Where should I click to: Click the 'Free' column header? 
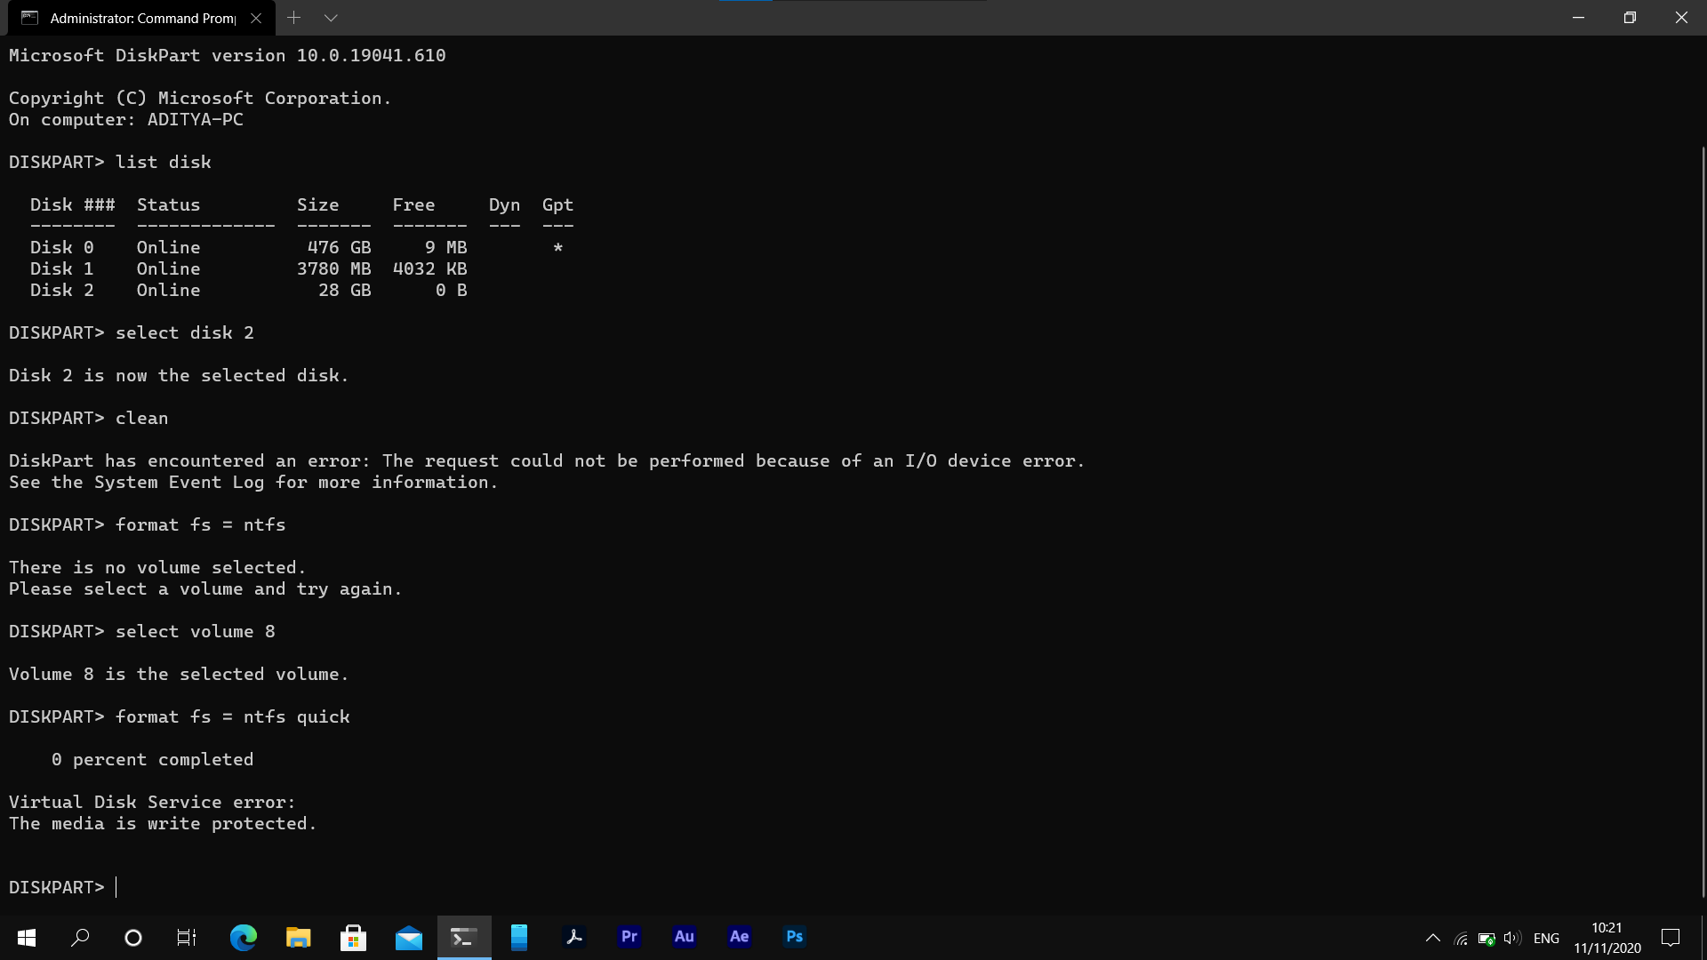pos(414,204)
